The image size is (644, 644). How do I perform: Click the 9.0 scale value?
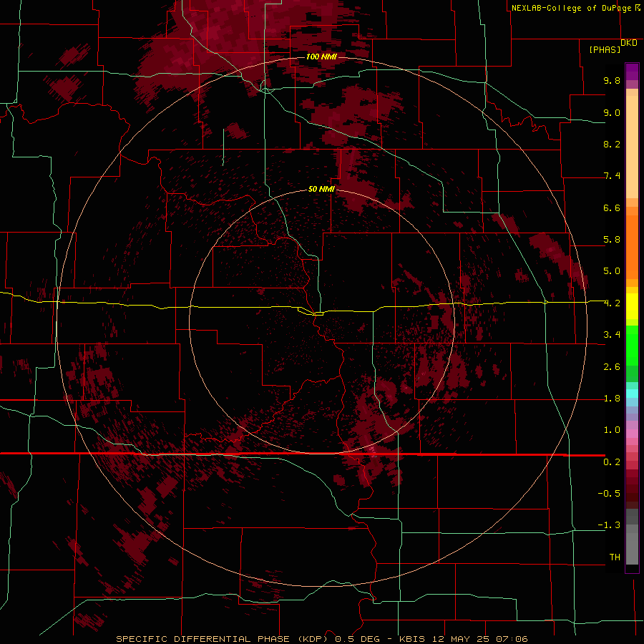pyautogui.click(x=612, y=112)
